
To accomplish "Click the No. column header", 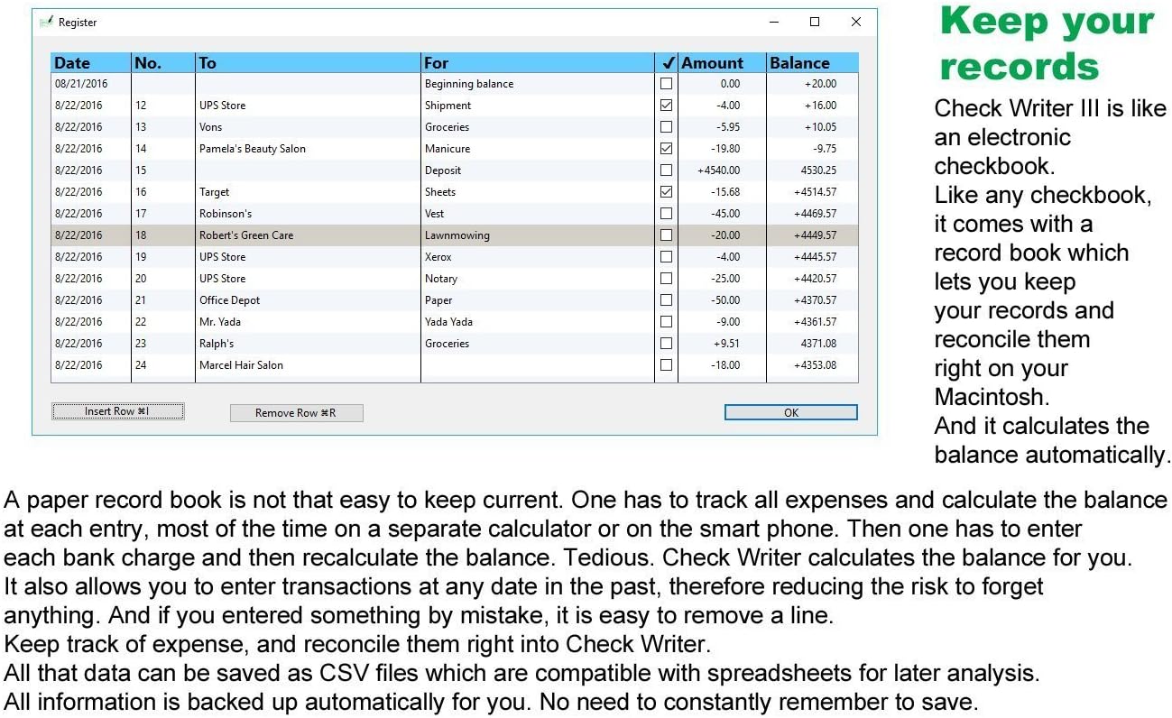I will 163,63.
